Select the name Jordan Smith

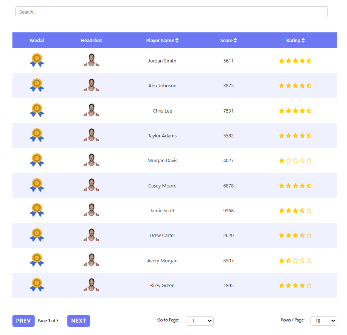coord(162,61)
